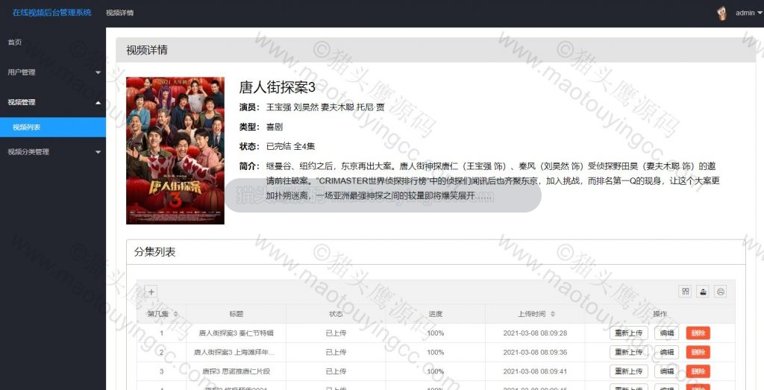
Task: Open the column filter grid icon
Action: click(x=686, y=291)
